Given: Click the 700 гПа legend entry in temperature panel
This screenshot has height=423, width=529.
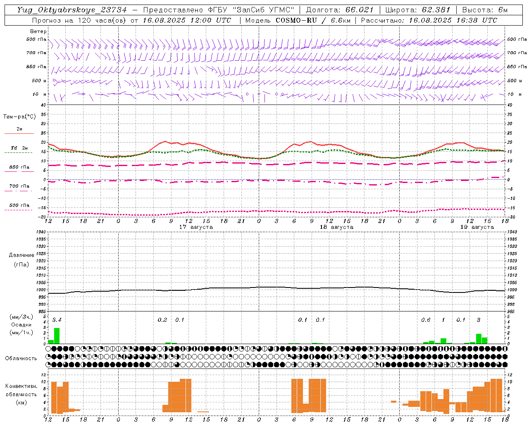Looking at the screenshot, I should tap(19, 186).
